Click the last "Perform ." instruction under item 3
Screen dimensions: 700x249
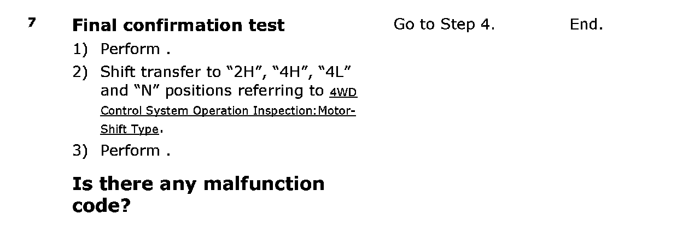[x=135, y=151]
